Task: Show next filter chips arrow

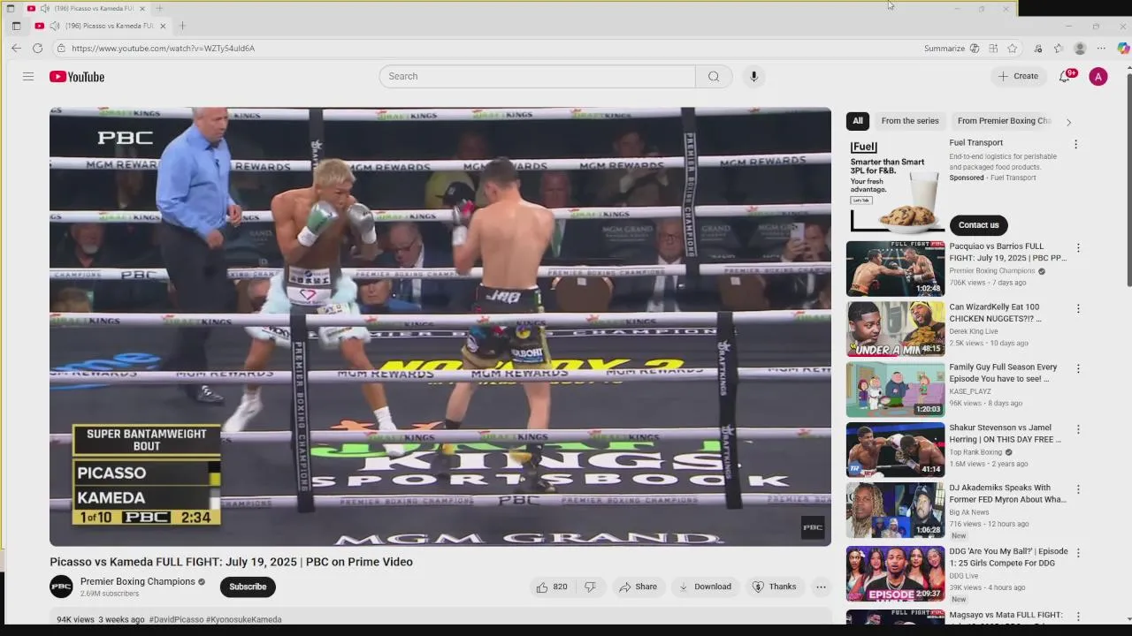Action: [x=1068, y=122]
